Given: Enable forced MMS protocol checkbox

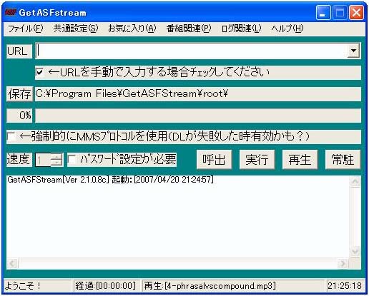Looking at the screenshot, I should pyautogui.click(x=11, y=136).
